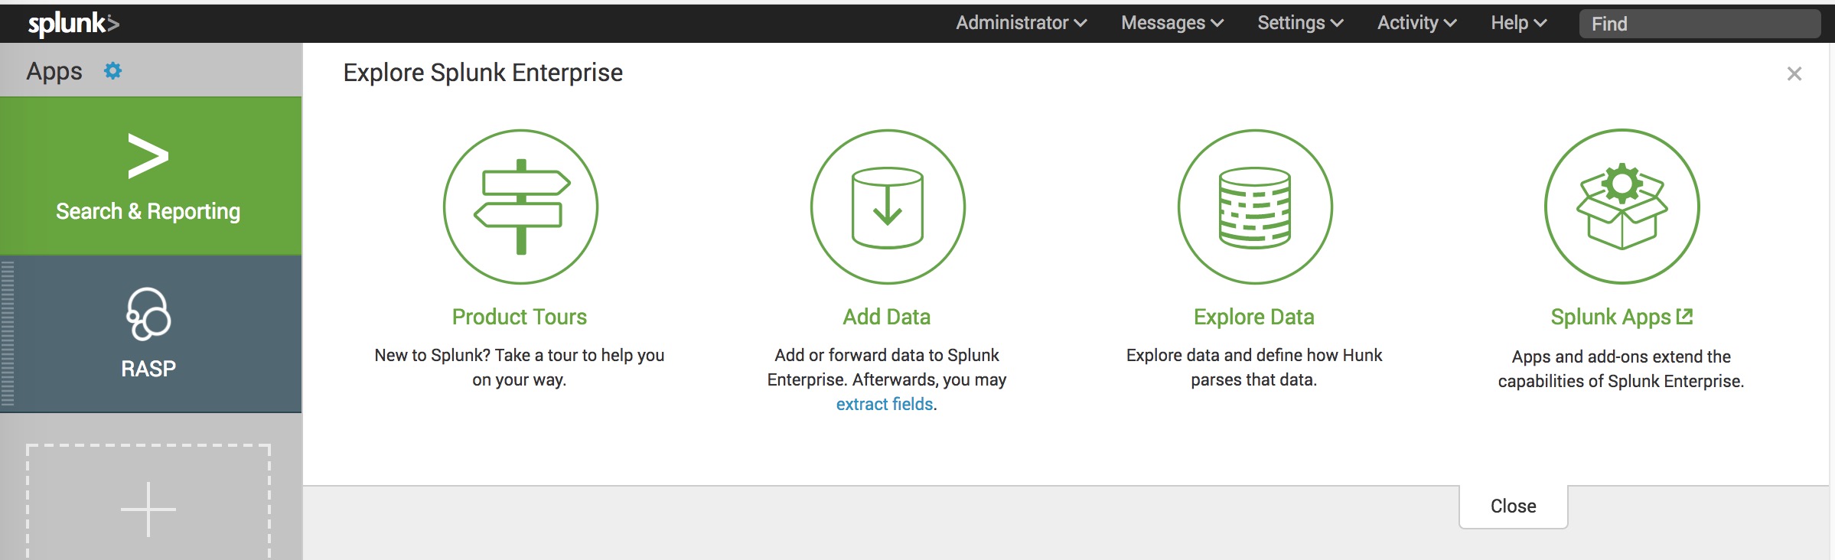Image resolution: width=1835 pixels, height=560 pixels.
Task: Click the Explore Data database icon
Action: pos(1255,207)
